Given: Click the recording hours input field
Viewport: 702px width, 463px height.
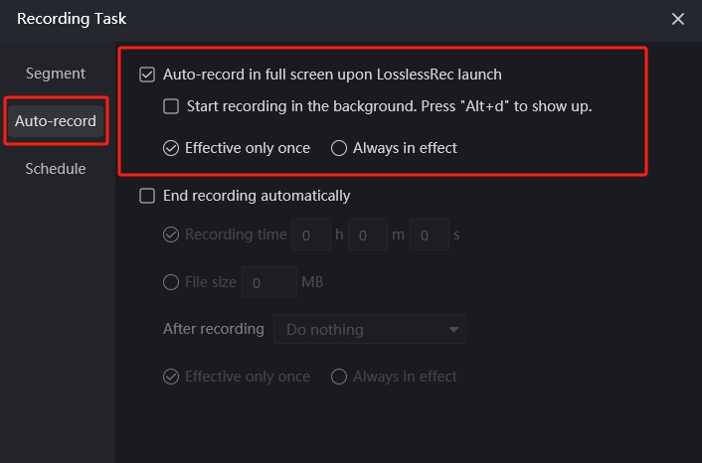Looking at the screenshot, I should [311, 234].
